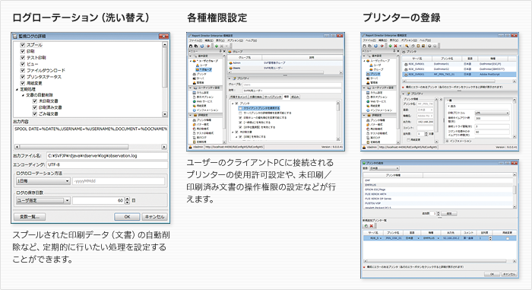
Task: Collapse 文書の自動削除 tree node
Action: click(23, 95)
